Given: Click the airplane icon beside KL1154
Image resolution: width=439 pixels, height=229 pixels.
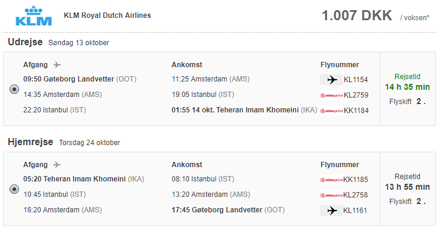Looking at the screenshot, I should point(332,80).
